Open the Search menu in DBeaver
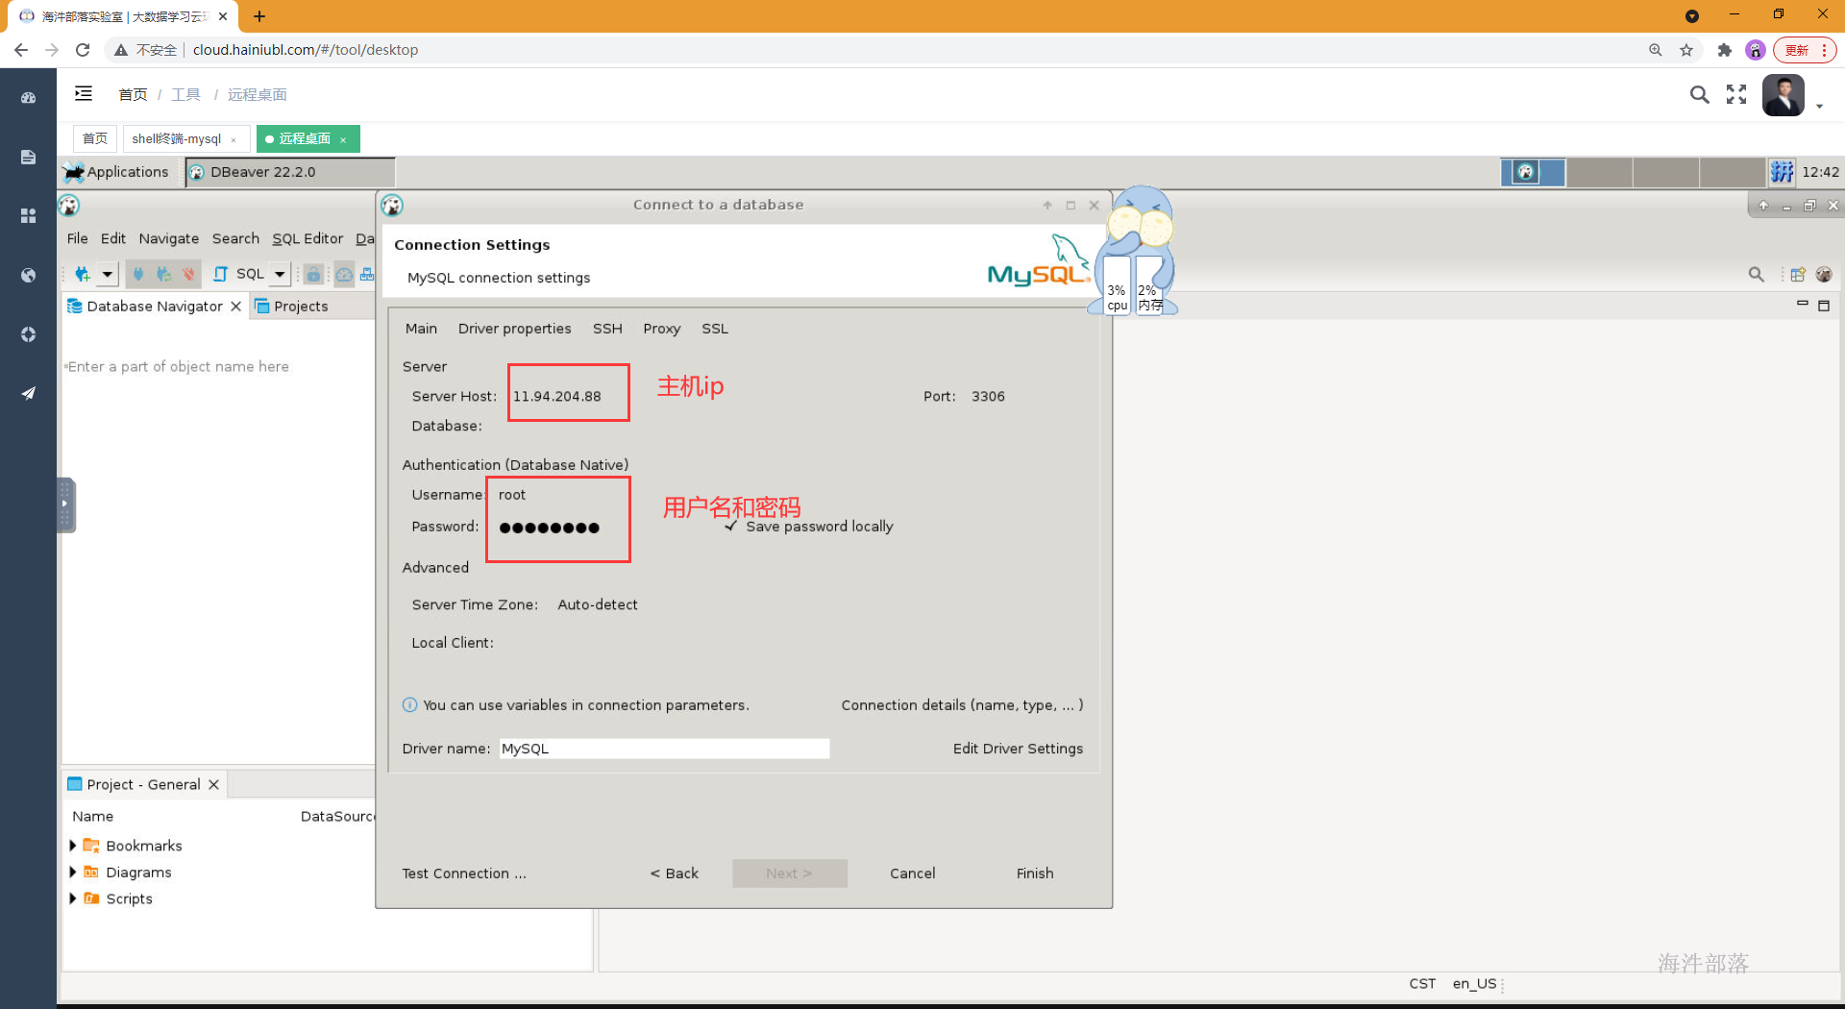1845x1009 pixels. coord(235,238)
